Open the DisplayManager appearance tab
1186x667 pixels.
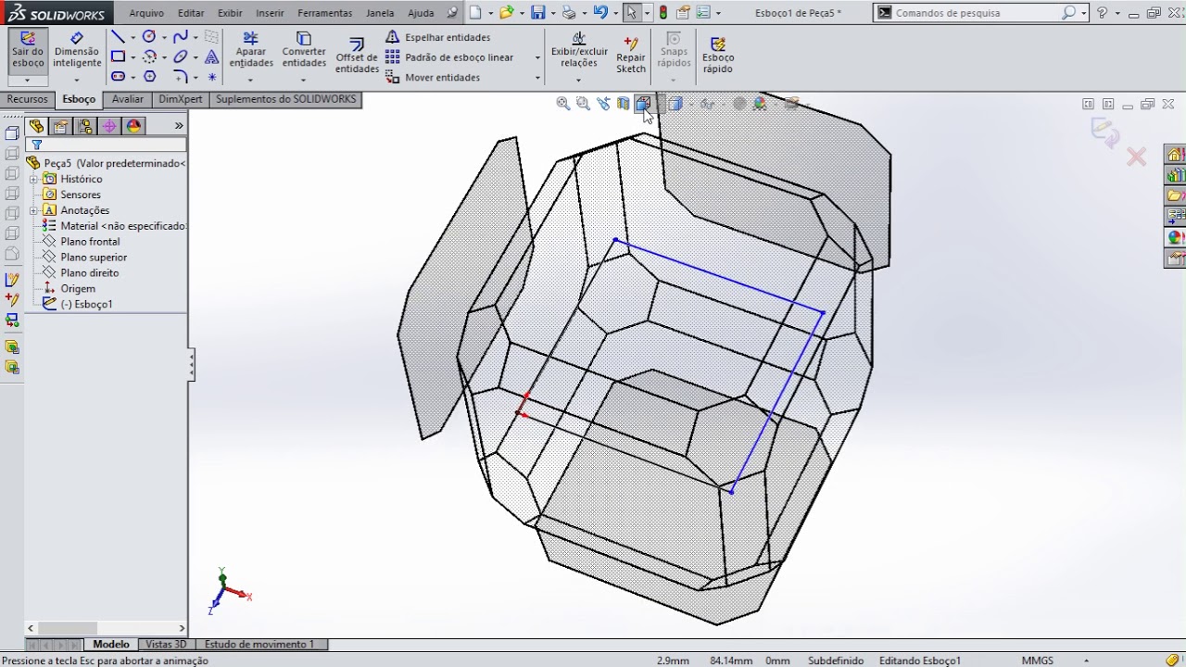[x=134, y=126]
